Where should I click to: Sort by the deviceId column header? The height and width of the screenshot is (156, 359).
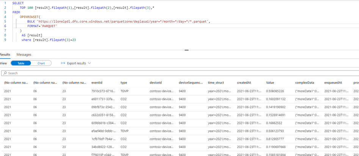coord(156,83)
